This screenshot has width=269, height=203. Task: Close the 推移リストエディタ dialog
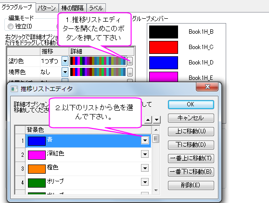207,87
